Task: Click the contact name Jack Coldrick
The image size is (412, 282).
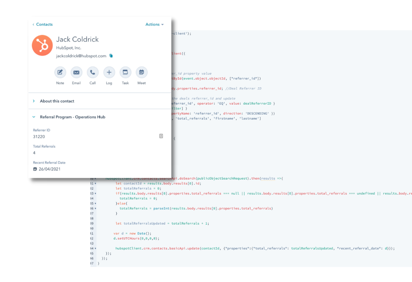Action: pyautogui.click(x=77, y=39)
